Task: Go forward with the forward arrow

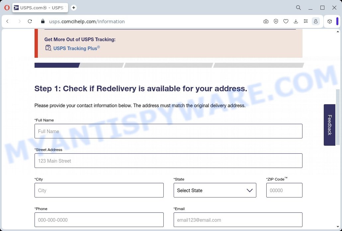Action: (19, 21)
